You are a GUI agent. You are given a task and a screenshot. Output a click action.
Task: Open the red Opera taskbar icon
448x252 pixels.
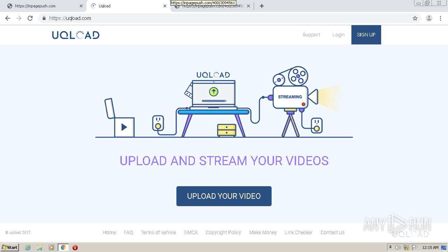(x=75, y=247)
